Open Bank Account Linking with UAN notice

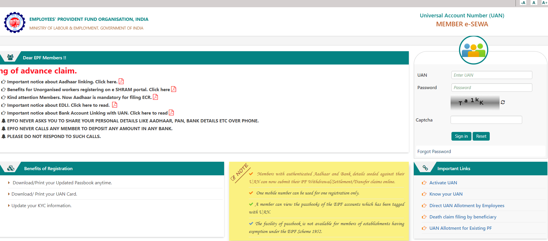(x=87, y=113)
